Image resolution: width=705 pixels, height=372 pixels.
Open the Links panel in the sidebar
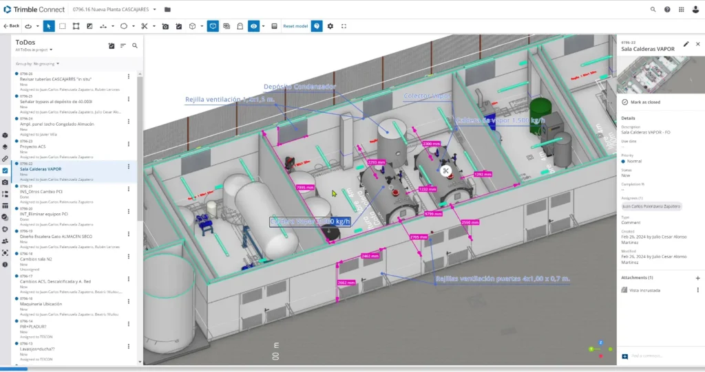[5, 159]
